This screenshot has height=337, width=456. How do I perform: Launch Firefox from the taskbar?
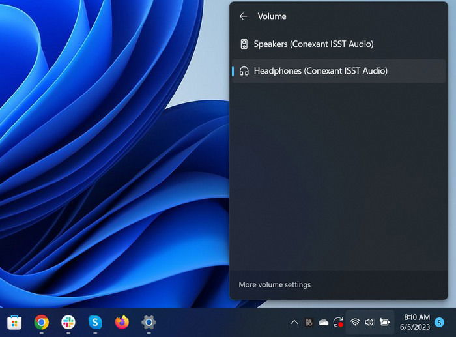point(122,323)
